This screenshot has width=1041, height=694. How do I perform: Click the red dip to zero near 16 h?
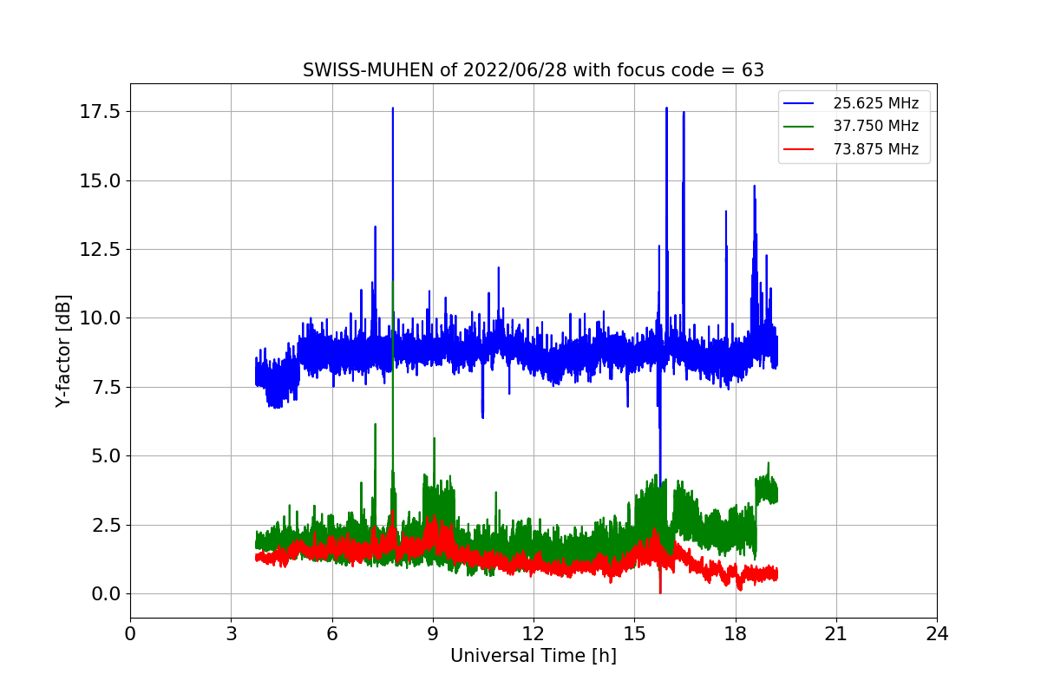(x=660, y=591)
